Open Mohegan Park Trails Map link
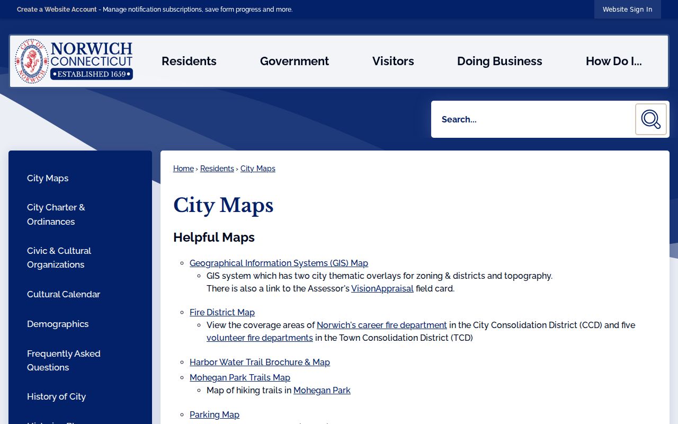 tap(240, 377)
